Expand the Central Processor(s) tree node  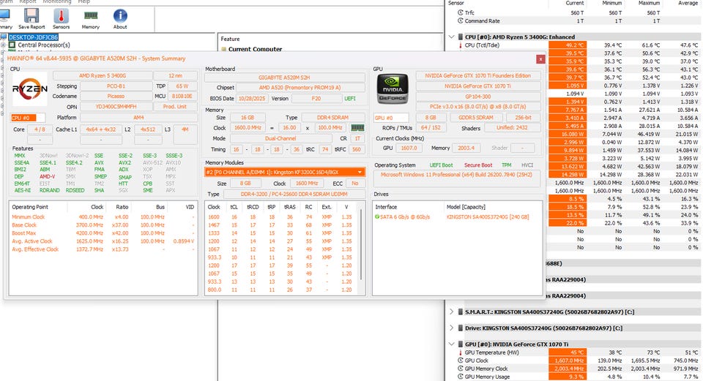pyautogui.click(x=3, y=45)
